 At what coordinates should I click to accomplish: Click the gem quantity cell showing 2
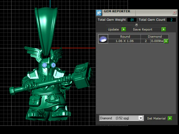coord(145,41)
